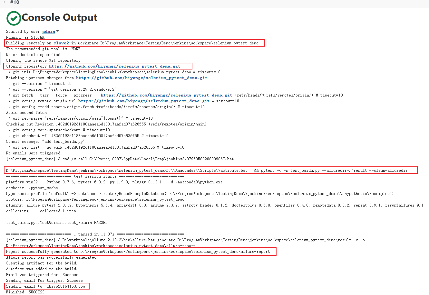Screen dimensions: 429x295
Task: Open GitHub link on Fetching upstream changes line
Action: click(x=142, y=78)
